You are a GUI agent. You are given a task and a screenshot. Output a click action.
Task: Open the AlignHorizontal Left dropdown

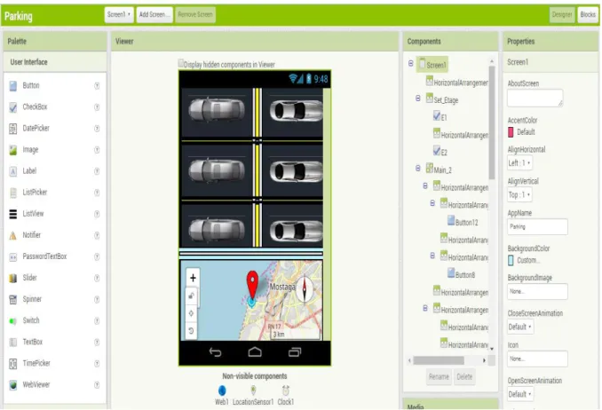pos(519,162)
